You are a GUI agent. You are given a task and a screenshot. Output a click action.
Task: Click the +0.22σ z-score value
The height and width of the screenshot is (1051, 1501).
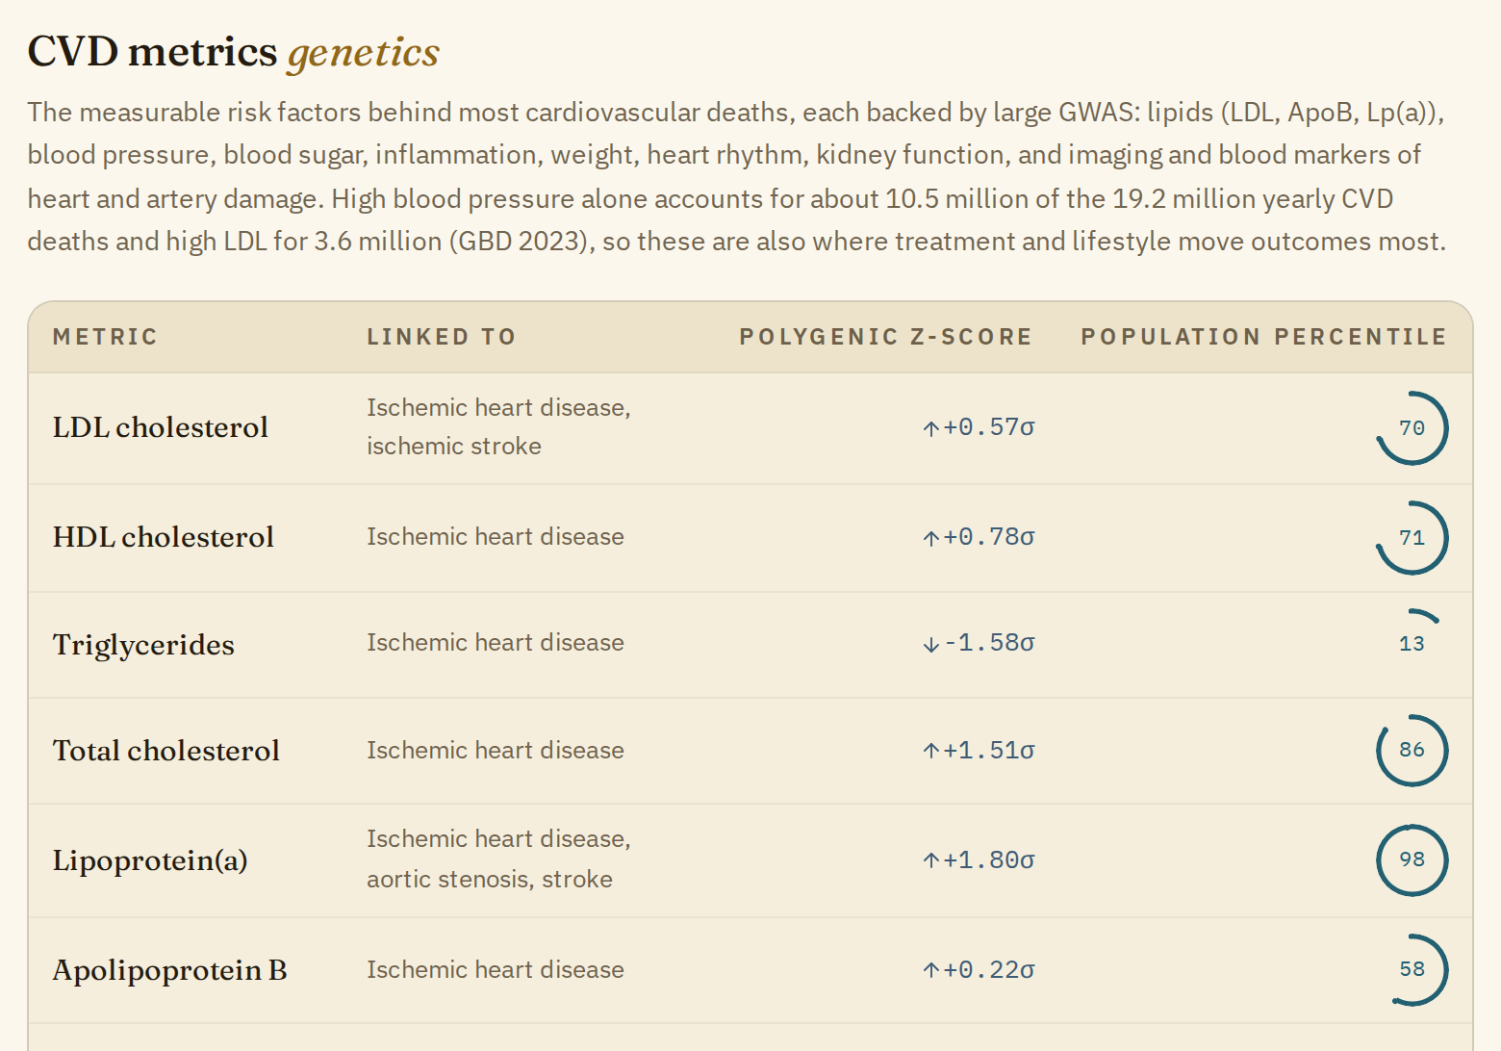click(988, 970)
